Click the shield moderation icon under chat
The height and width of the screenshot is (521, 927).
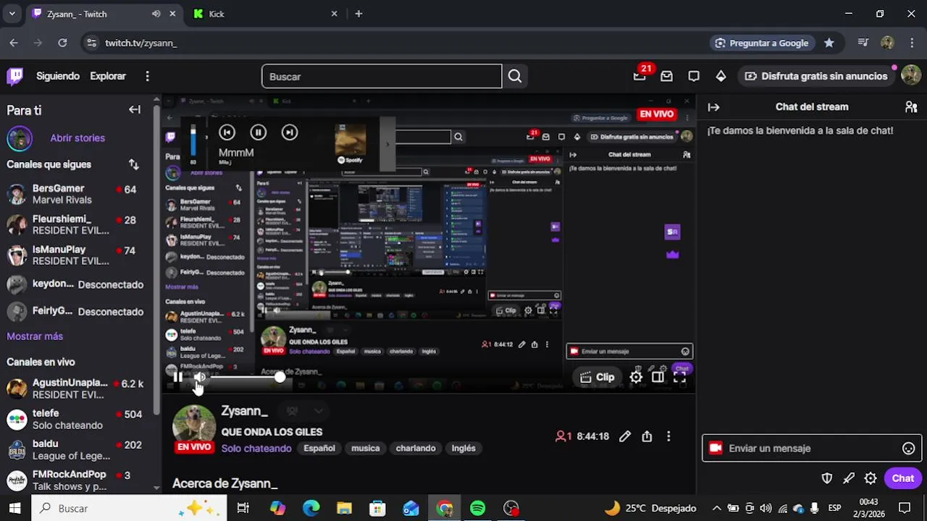click(x=827, y=478)
